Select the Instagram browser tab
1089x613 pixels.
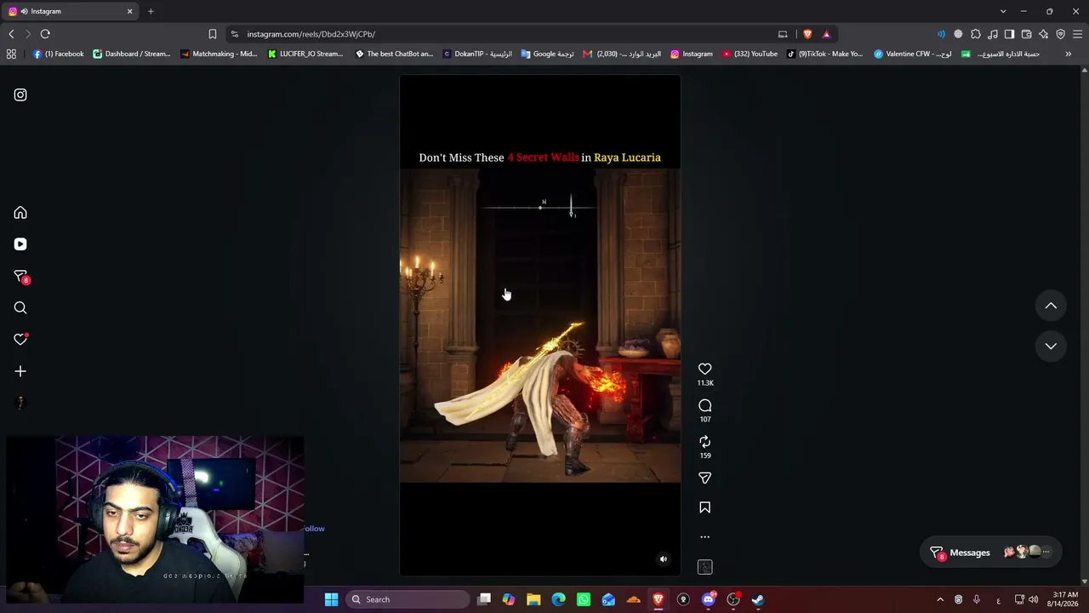(71, 11)
